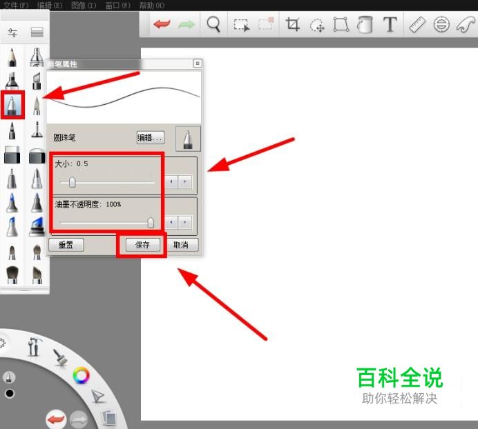Select the text T tool
The height and width of the screenshot is (429, 478).
[390, 24]
